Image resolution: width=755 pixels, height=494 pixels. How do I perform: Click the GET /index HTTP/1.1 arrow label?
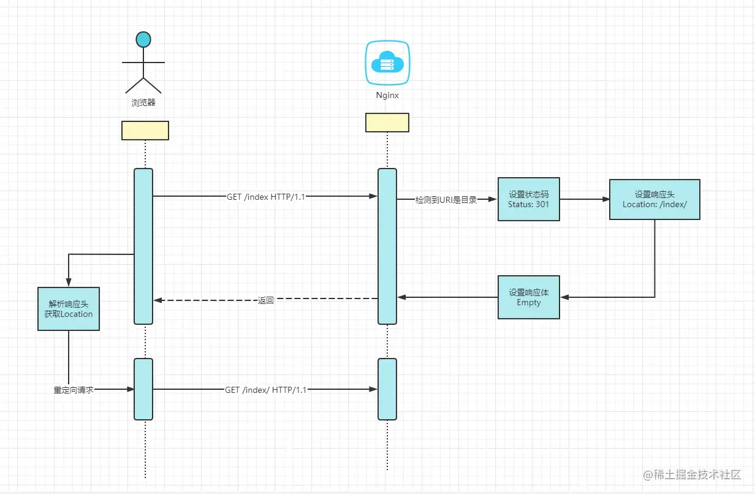(x=265, y=197)
